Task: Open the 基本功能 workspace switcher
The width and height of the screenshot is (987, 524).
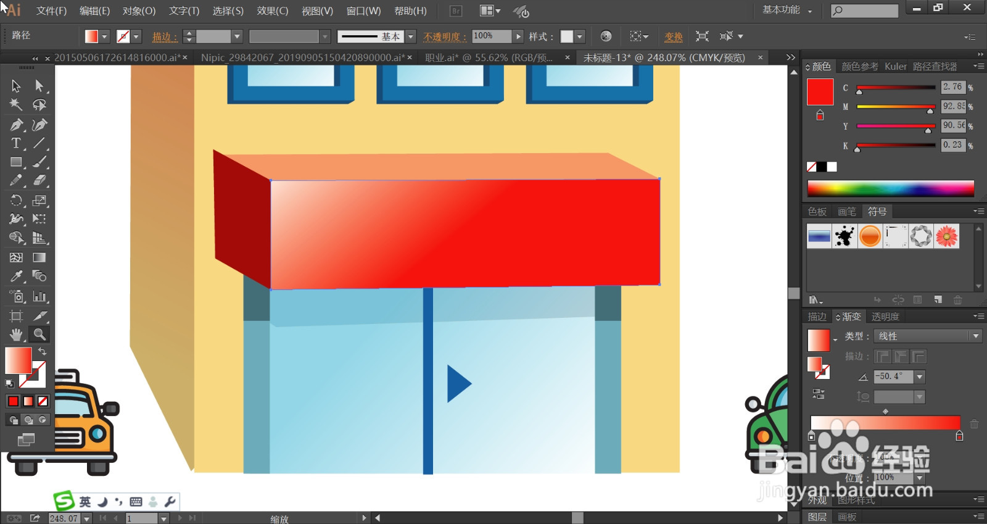Action: (x=787, y=10)
